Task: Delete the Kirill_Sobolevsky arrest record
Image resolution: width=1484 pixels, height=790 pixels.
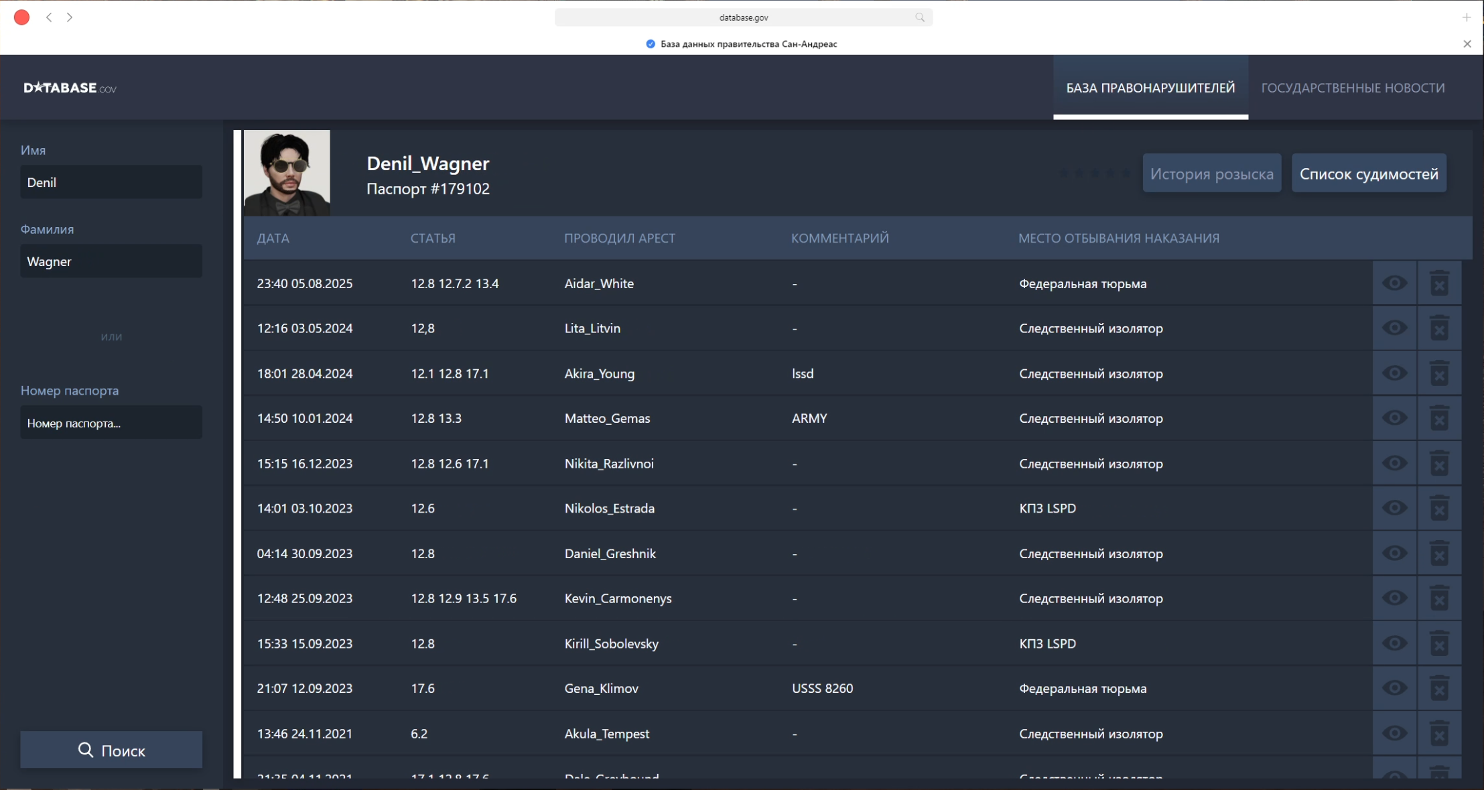Action: (x=1438, y=643)
